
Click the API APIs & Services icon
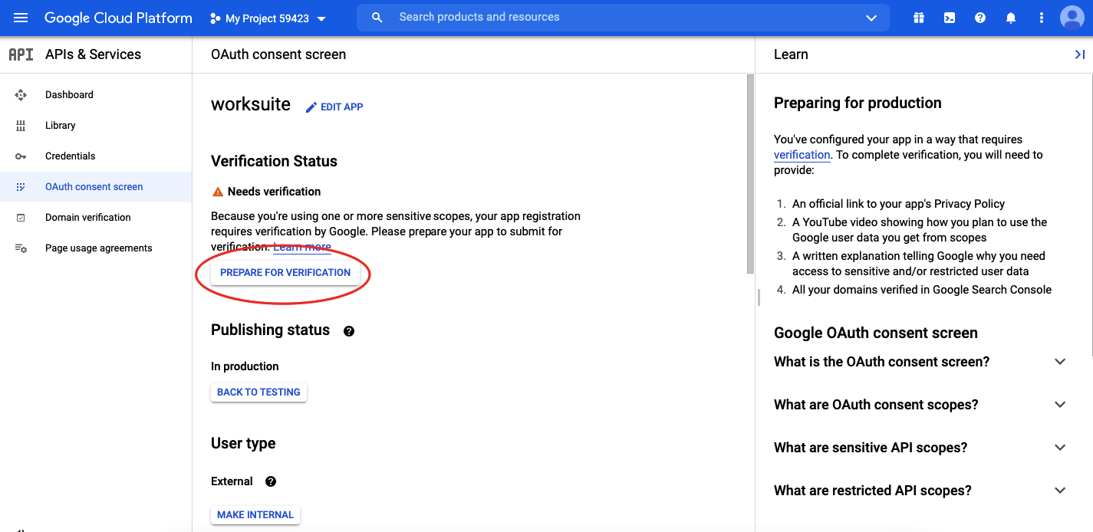[21, 54]
